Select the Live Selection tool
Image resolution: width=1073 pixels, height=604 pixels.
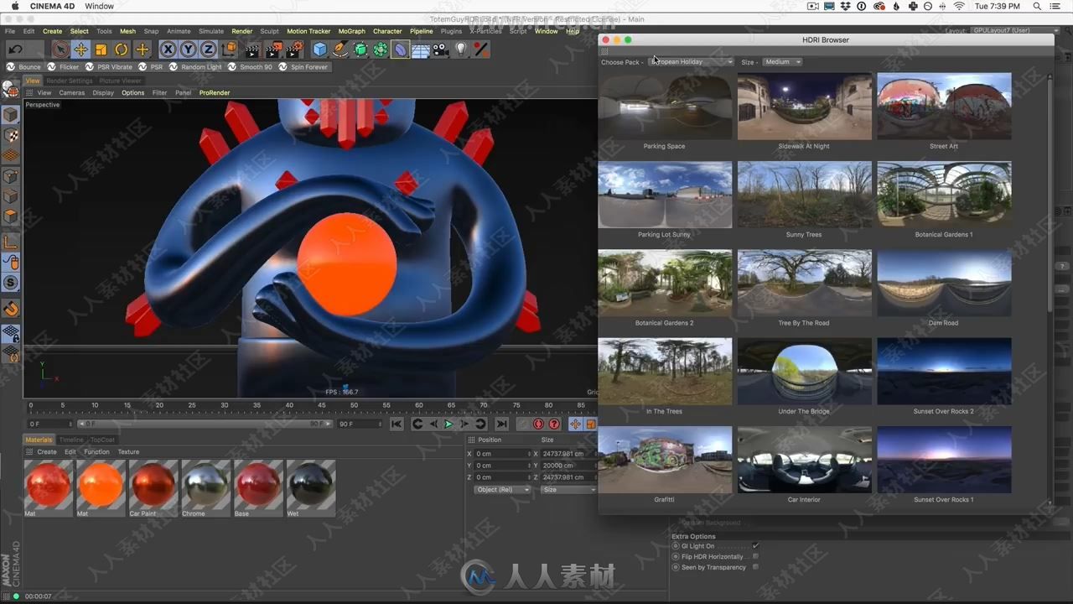point(60,49)
